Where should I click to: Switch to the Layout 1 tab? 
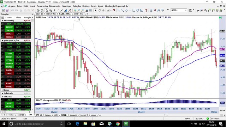[x=73, y=115]
